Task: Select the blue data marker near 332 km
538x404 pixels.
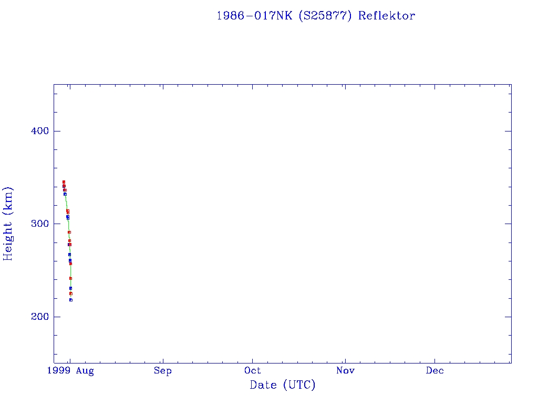Action: 65,194
